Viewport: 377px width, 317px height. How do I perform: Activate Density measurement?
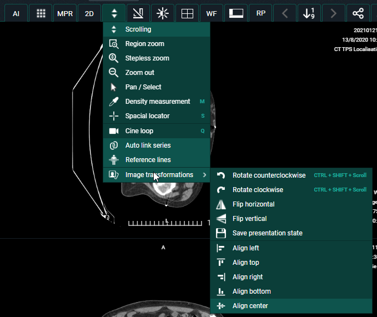tap(157, 102)
